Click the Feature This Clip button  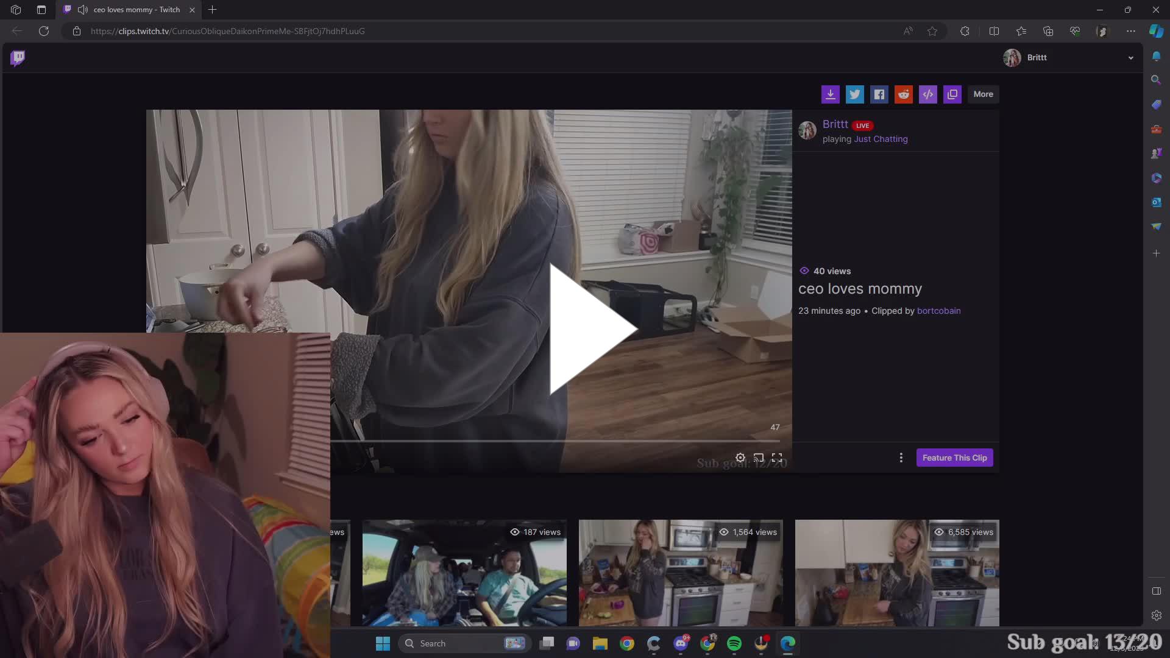[x=955, y=457]
